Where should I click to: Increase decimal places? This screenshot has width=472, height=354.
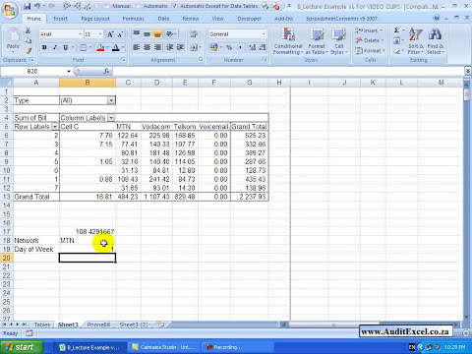(252, 48)
